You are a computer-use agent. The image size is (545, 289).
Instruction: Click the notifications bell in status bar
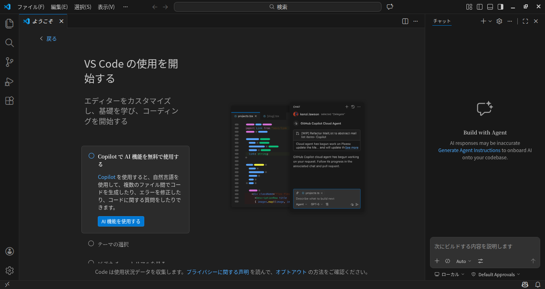(x=538, y=285)
